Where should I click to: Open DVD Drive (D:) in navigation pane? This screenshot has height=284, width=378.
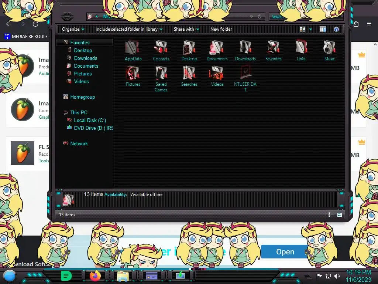[x=93, y=128]
